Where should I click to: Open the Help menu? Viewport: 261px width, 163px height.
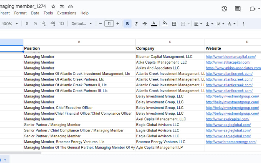84,13
